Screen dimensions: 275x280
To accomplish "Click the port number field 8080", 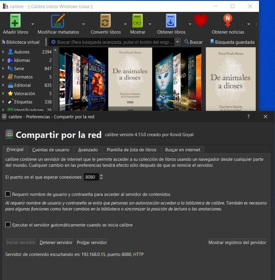I will (x=91, y=177).
